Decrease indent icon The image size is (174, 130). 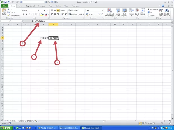(63, 14)
